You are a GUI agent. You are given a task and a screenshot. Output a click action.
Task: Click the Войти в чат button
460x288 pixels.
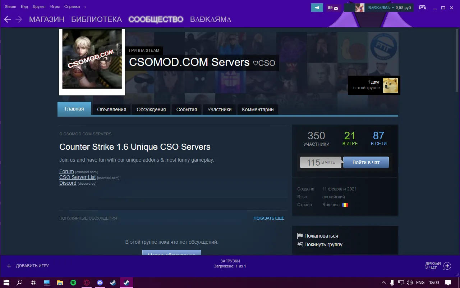[x=366, y=162]
